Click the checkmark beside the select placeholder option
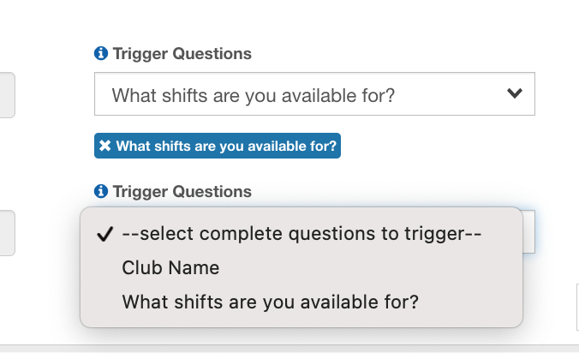 coord(106,234)
